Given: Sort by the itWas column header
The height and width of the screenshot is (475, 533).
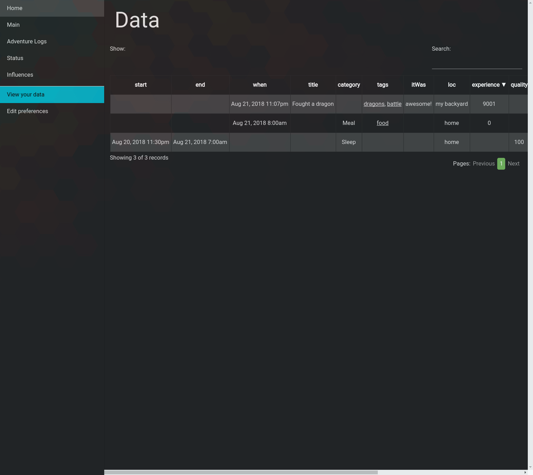Looking at the screenshot, I should pyautogui.click(x=418, y=85).
